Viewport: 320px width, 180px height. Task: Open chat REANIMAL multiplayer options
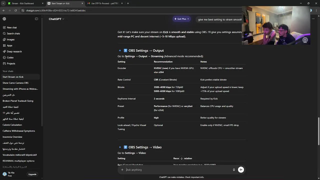(x=18, y=161)
